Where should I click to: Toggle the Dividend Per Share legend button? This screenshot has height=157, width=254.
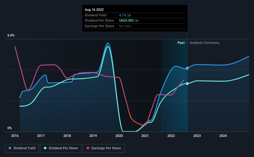click(61, 148)
